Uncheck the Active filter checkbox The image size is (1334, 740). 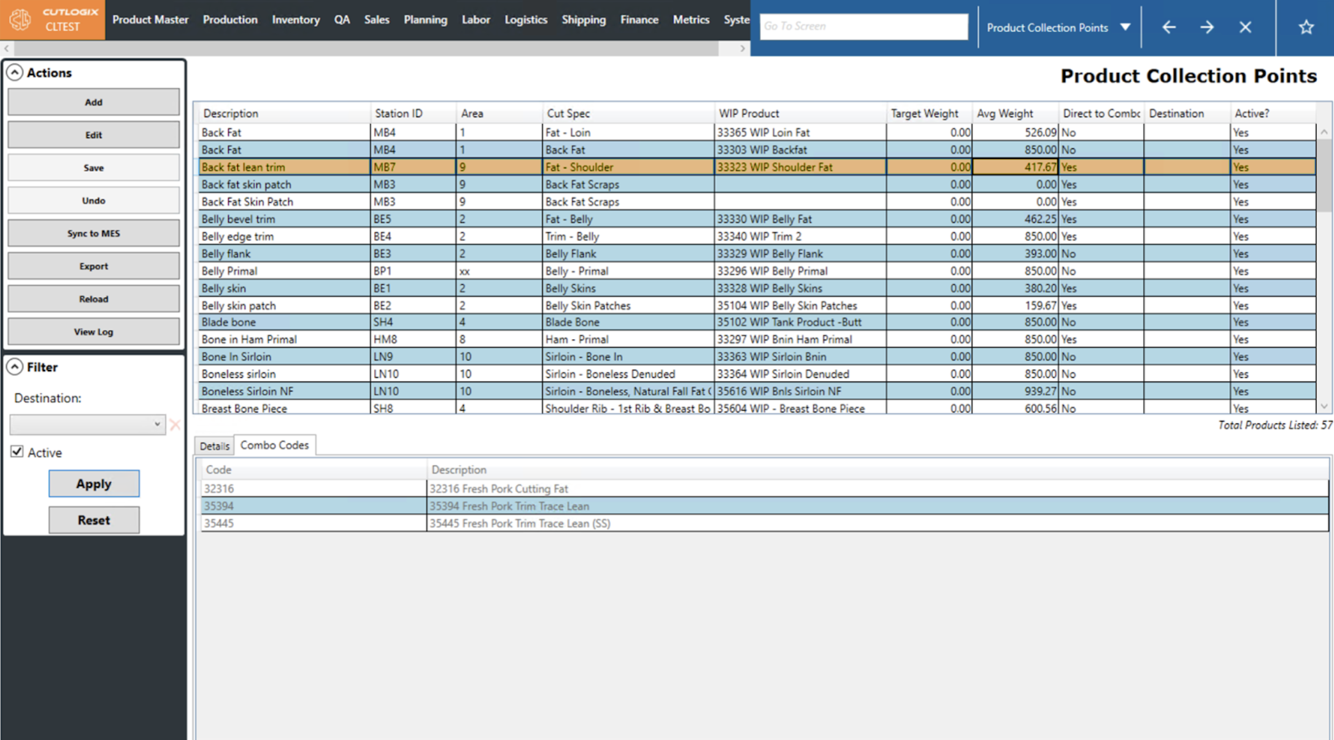tap(17, 452)
